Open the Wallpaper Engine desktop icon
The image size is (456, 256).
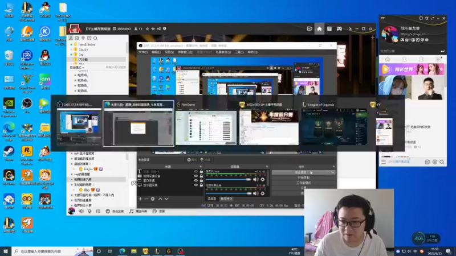[27, 60]
